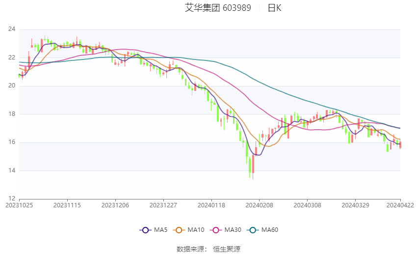Click the 20240208 x-axis date label
The image size is (417, 254).
[x=260, y=205]
